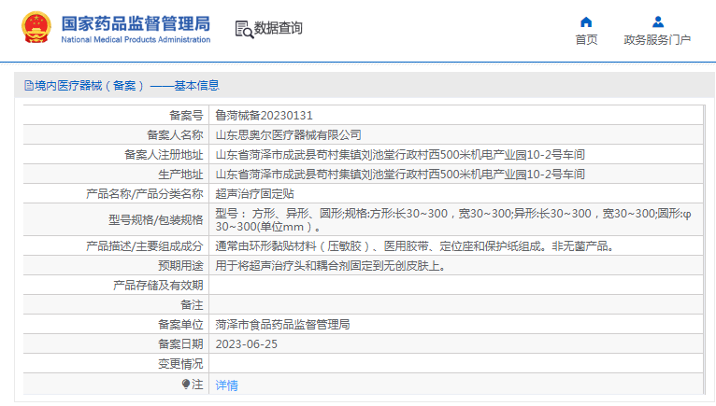Click the 预期用途 label

pos(180,265)
